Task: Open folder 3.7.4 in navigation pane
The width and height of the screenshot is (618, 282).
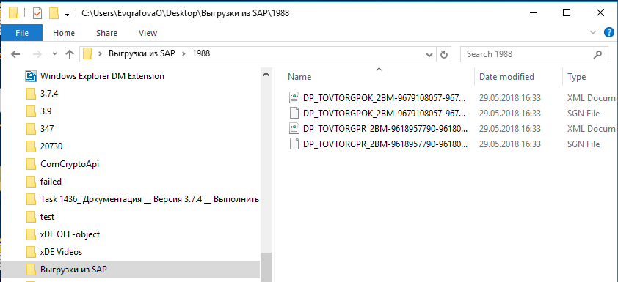Action: point(49,94)
